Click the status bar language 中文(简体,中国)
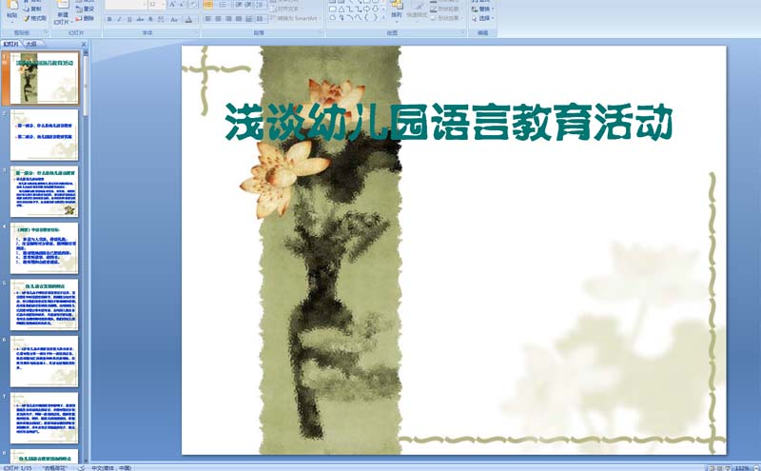Viewport: 761px width, 471px height. (111, 467)
